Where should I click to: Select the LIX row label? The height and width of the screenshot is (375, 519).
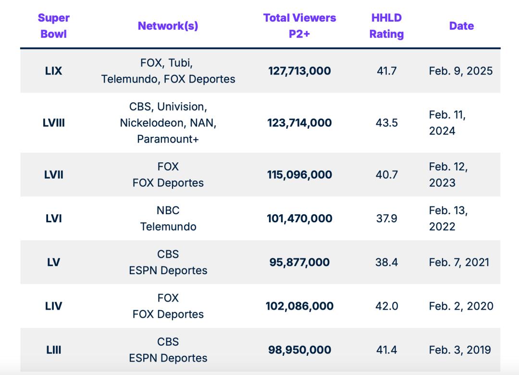pos(54,71)
